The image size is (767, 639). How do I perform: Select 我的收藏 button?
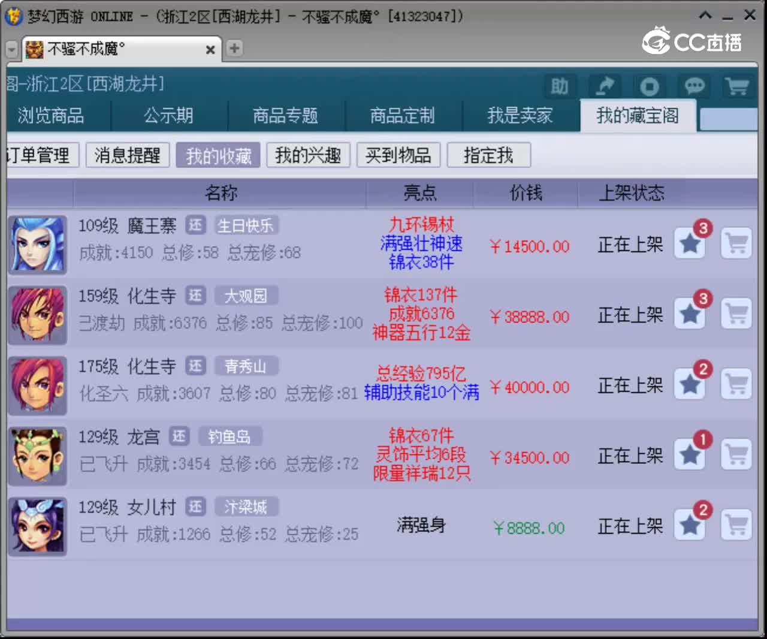[218, 155]
